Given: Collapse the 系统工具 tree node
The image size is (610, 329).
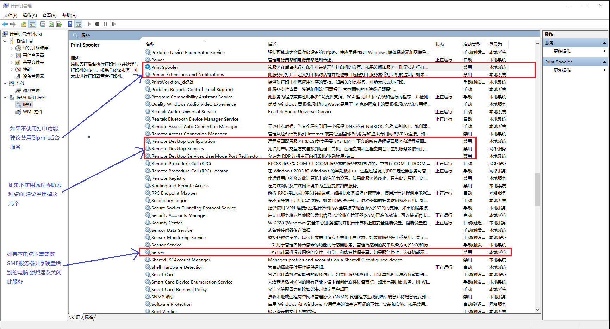Looking at the screenshot, I should coord(5,41).
